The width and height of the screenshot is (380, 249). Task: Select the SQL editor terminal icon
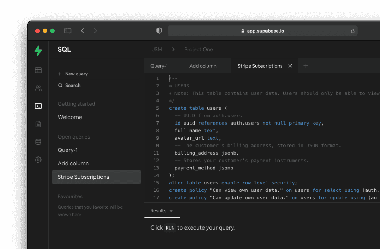[38, 106]
